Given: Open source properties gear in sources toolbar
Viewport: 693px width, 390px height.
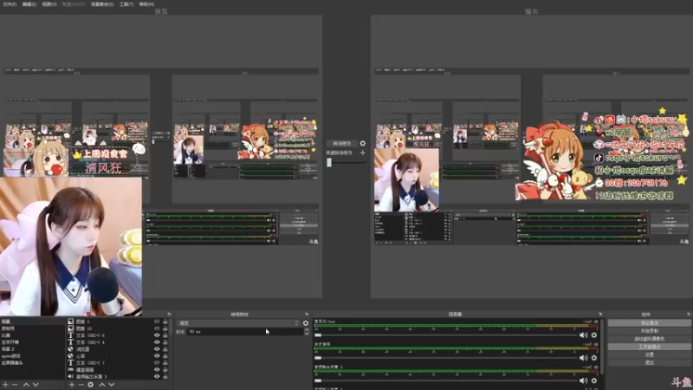Looking at the screenshot, I should pyautogui.click(x=91, y=385).
